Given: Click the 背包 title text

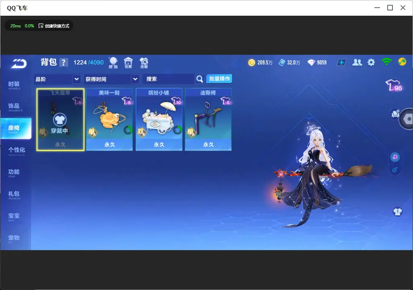Looking at the screenshot, I should pos(49,62).
